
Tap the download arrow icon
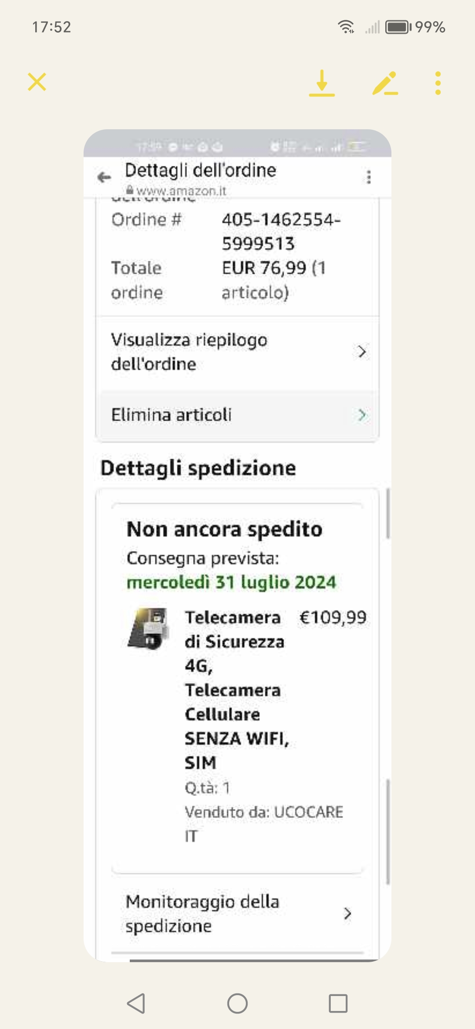tap(322, 83)
